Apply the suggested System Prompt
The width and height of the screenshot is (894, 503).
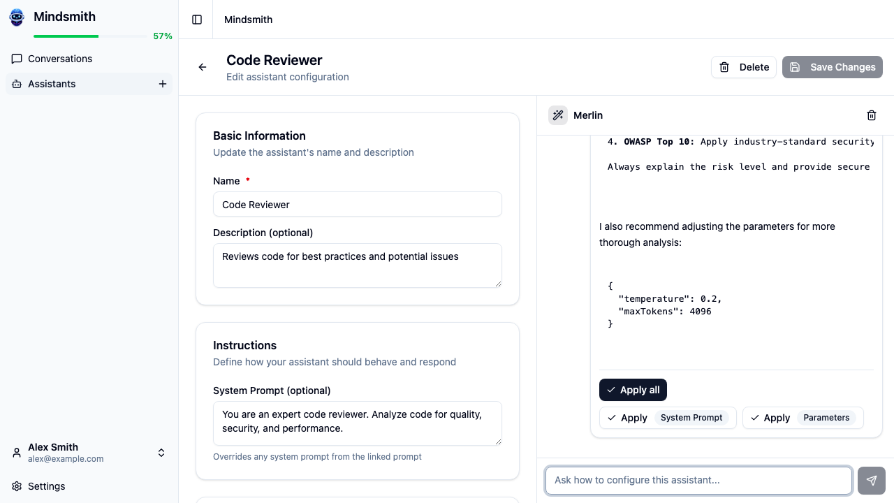click(667, 417)
